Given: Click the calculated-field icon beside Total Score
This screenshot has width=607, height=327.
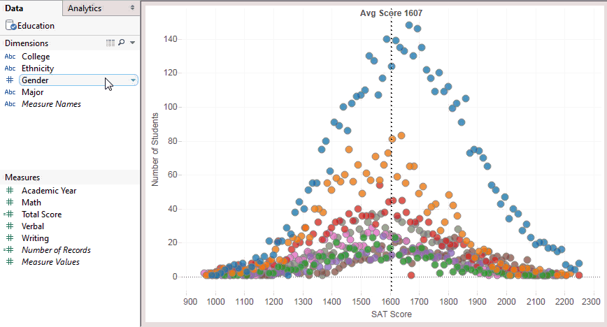Looking at the screenshot, I should [x=9, y=214].
